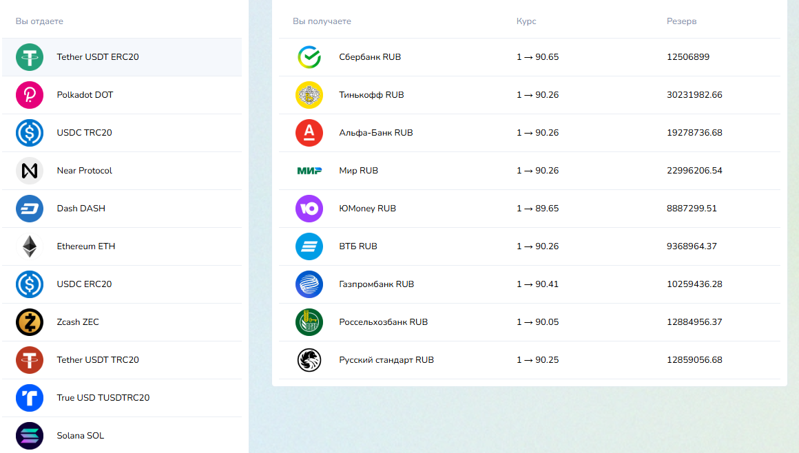
Task: Click the blue ВТБ logo
Action: tap(309, 246)
